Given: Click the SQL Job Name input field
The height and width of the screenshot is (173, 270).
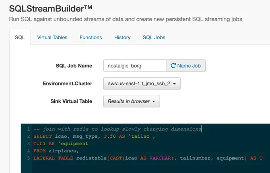Looking at the screenshot, I should (135, 66).
